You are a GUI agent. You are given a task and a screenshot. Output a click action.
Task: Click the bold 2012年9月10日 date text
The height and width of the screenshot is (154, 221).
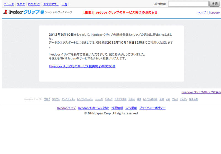coord(61,35)
